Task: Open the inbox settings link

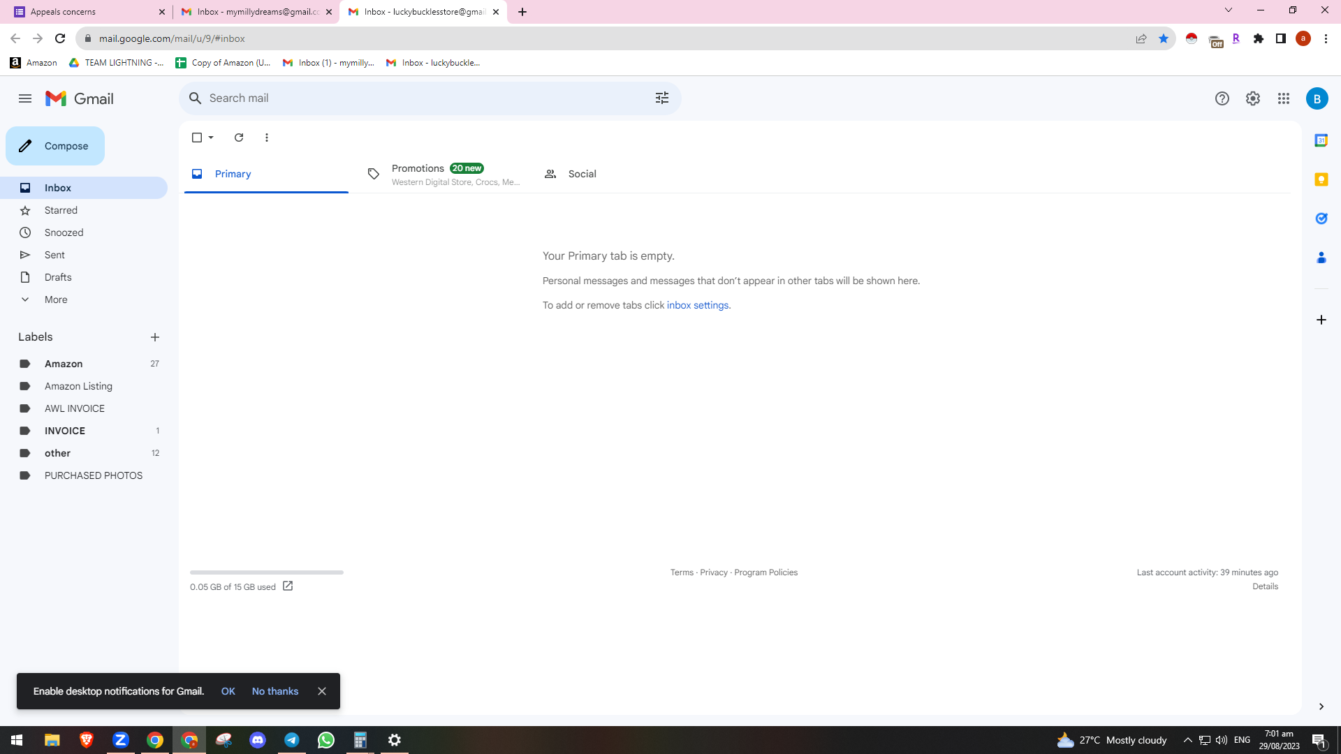Action: [698, 305]
